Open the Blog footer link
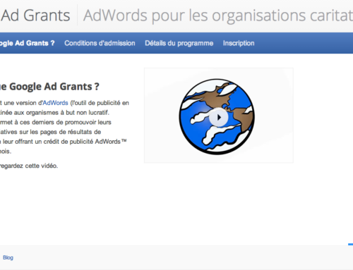Screen dimensions: 353x270 tap(8, 257)
